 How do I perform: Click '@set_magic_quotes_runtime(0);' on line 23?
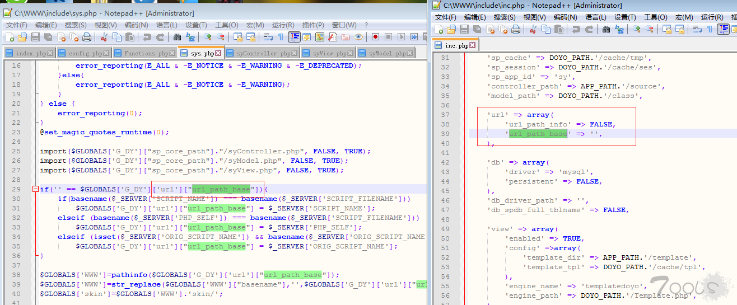(104, 132)
